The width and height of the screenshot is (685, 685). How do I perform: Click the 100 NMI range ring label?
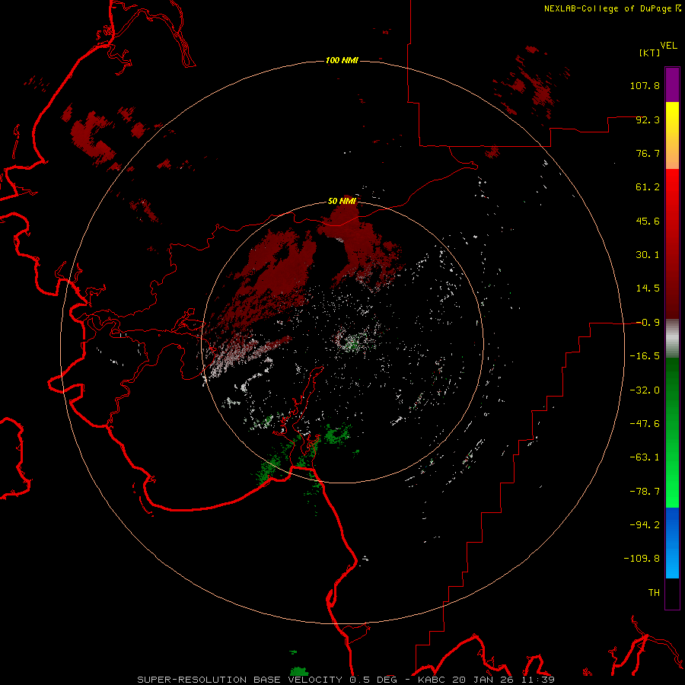tap(342, 60)
